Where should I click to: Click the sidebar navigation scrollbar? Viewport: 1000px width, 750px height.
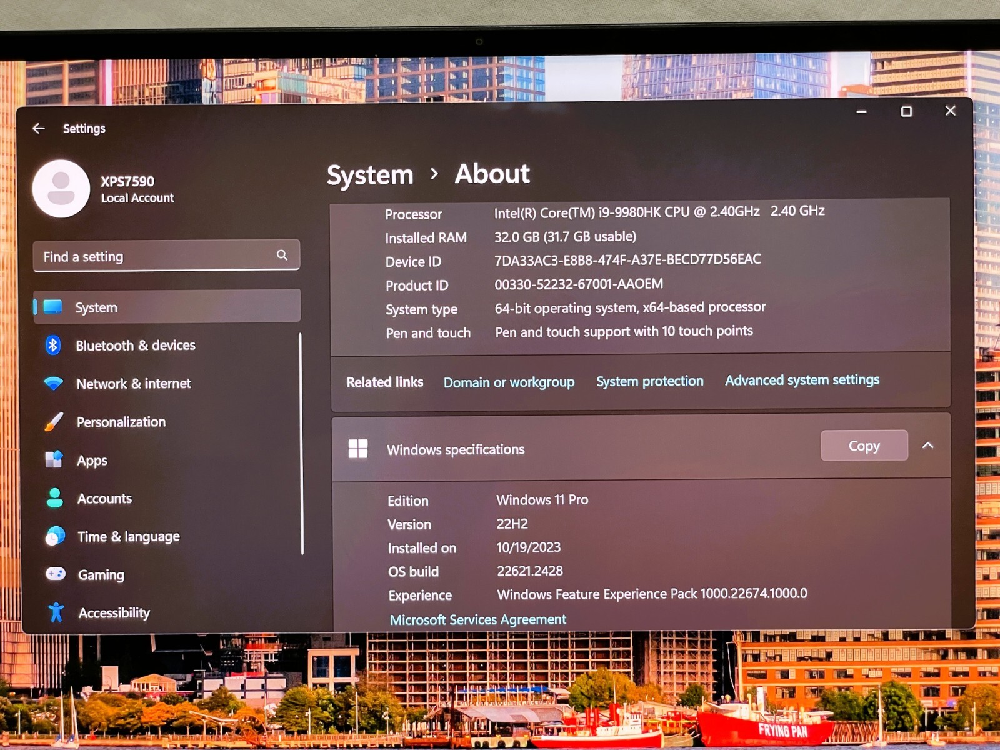click(x=302, y=444)
